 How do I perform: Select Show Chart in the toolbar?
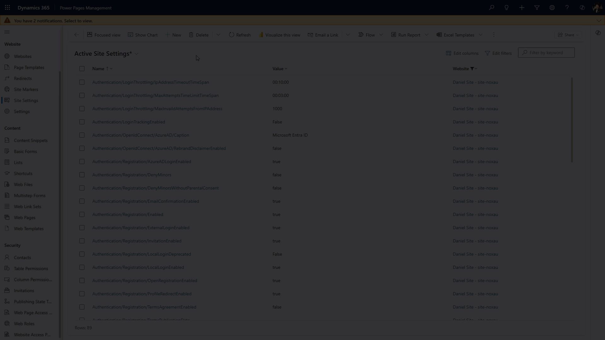[143, 35]
